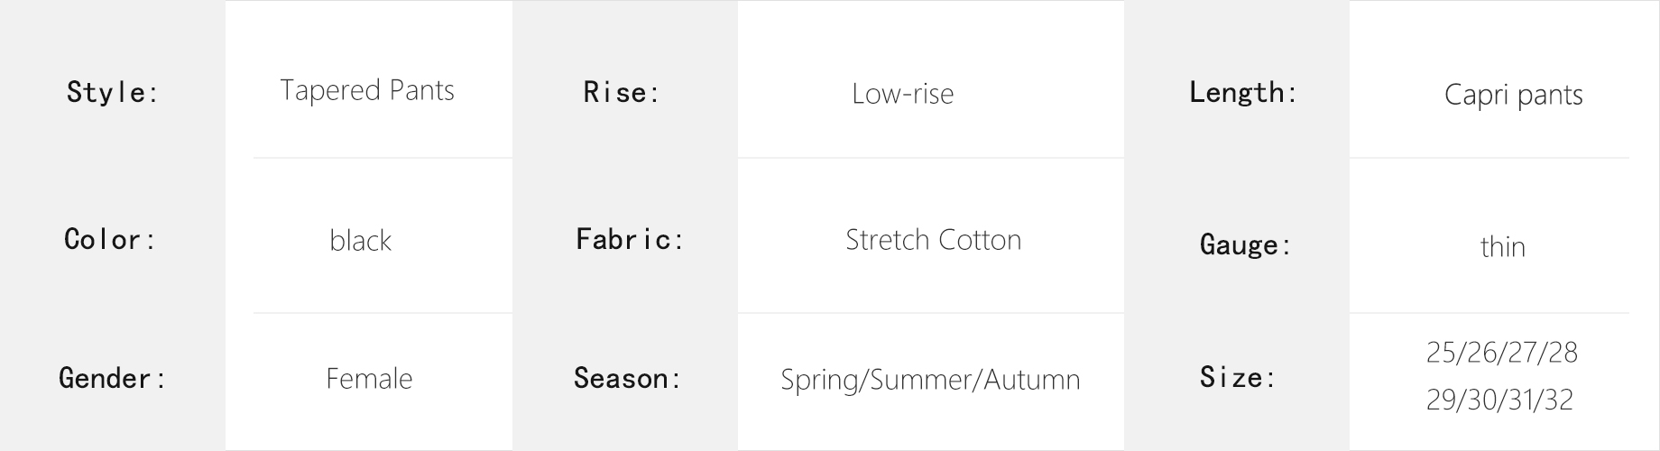1660x451 pixels.
Task: Select the 25/26/27/28 size line
Action: tap(1501, 353)
